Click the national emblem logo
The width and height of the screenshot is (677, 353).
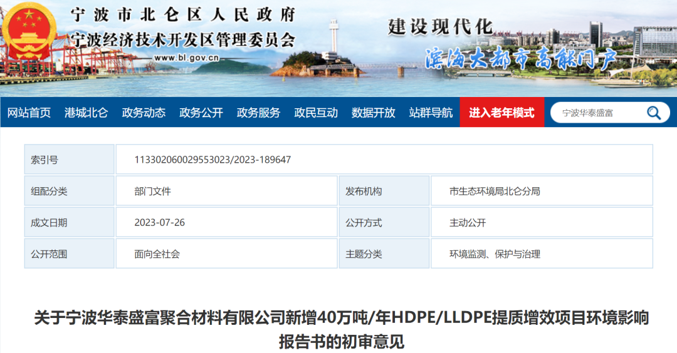coord(30,31)
